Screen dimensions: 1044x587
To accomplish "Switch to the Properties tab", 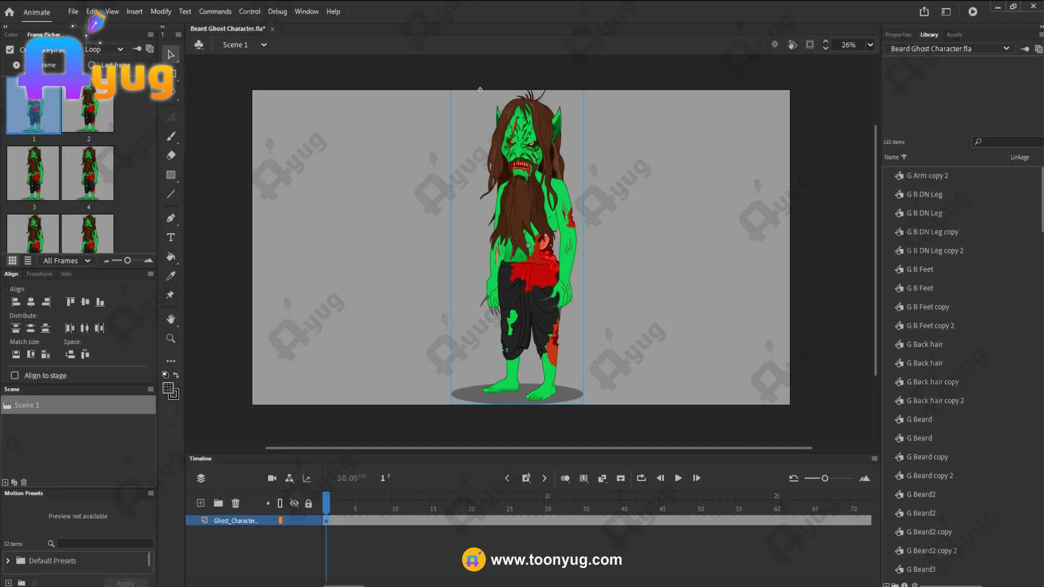I will pyautogui.click(x=898, y=35).
